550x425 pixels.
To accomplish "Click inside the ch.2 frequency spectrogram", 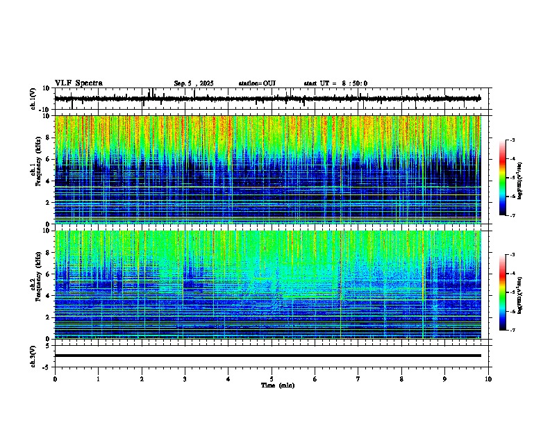I will [x=267, y=285].
